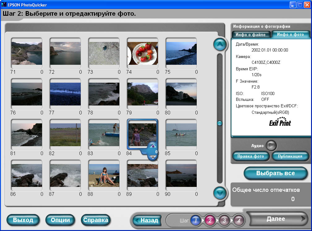
Task: Click step 2 circle indicator
Action: tap(209, 220)
